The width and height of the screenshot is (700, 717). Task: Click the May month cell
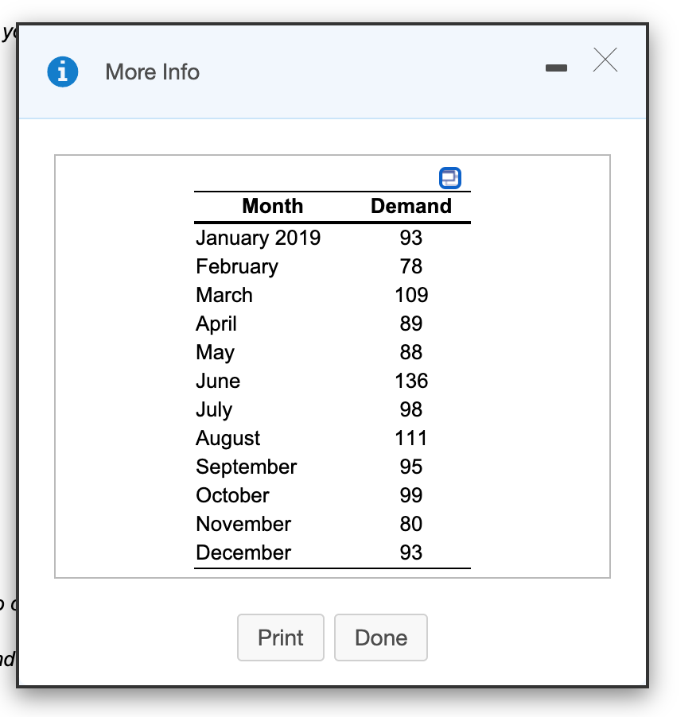[x=215, y=353]
